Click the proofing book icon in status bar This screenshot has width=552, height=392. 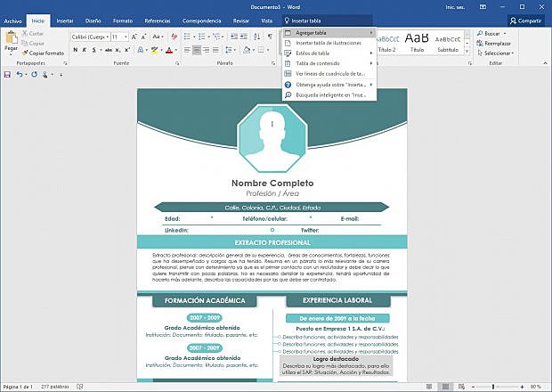tap(80, 387)
